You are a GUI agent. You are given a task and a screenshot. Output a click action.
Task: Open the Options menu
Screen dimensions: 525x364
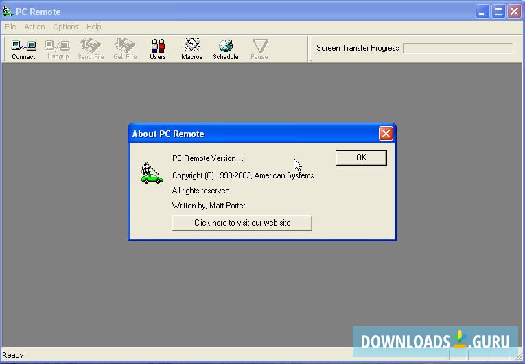(66, 27)
